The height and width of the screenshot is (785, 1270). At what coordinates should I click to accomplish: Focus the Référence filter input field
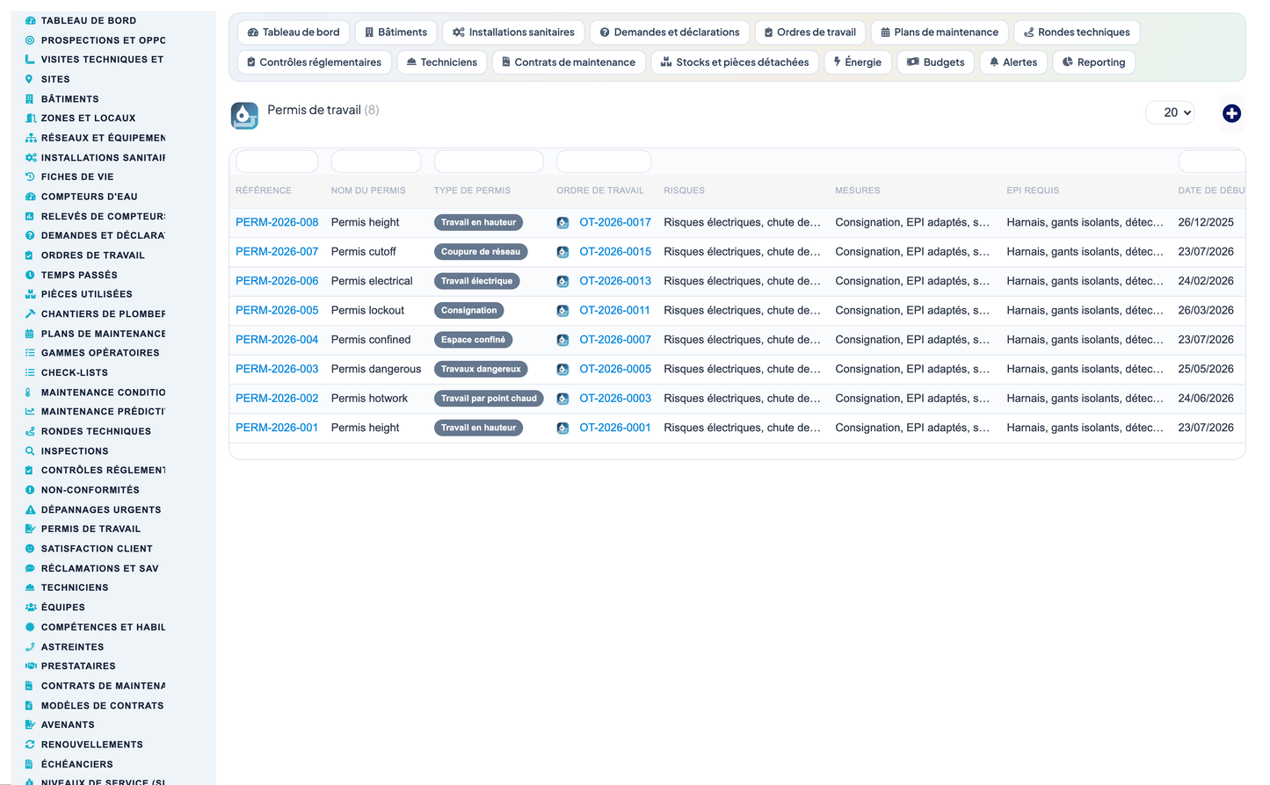point(277,162)
